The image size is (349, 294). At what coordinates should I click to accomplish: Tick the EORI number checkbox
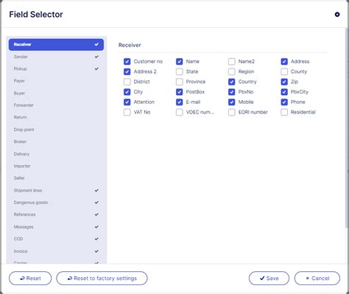[232, 112]
